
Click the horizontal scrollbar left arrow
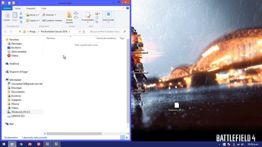(45, 134)
